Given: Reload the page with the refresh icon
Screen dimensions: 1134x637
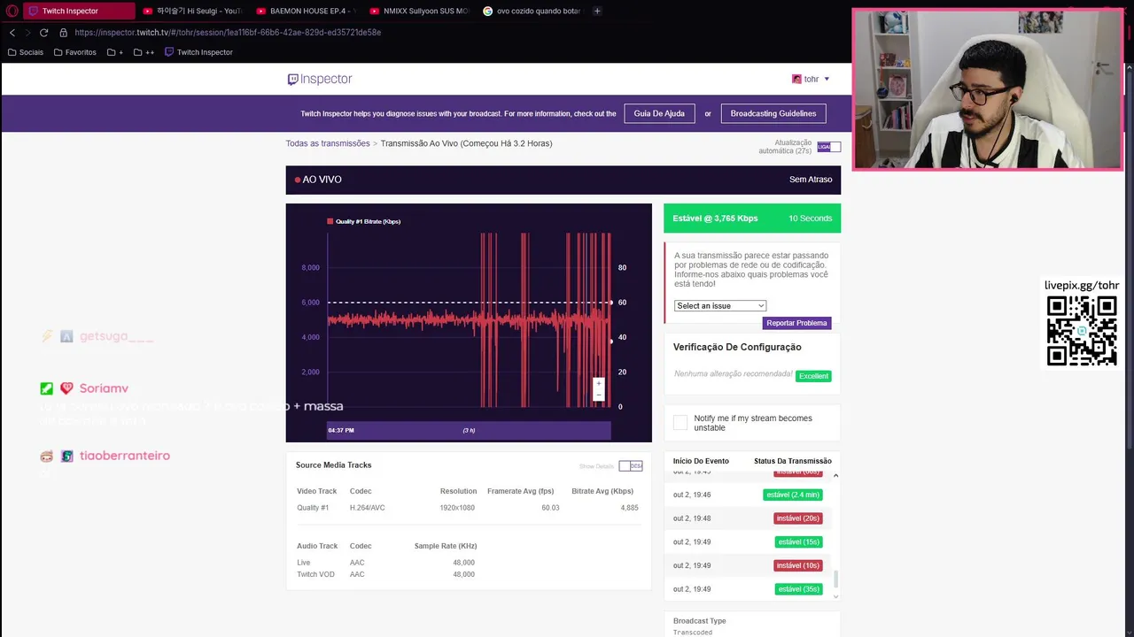Looking at the screenshot, I should pos(44,33).
